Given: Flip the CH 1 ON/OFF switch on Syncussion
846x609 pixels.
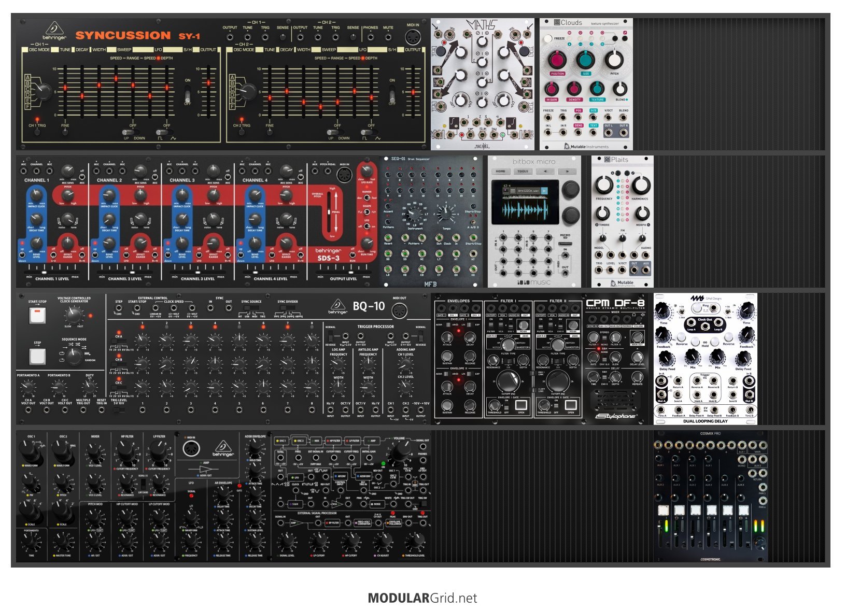Looking at the screenshot, I should pyautogui.click(x=188, y=95).
